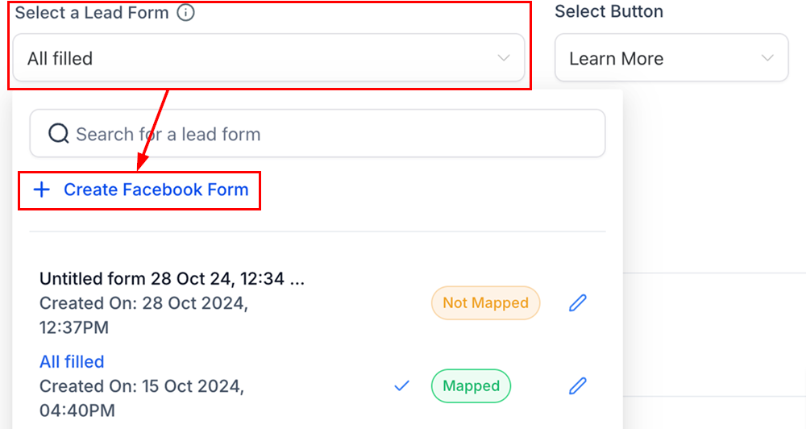The height and width of the screenshot is (429, 806).
Task: Open the Learn More button dropdown
Action: click(x=671, y=57)
